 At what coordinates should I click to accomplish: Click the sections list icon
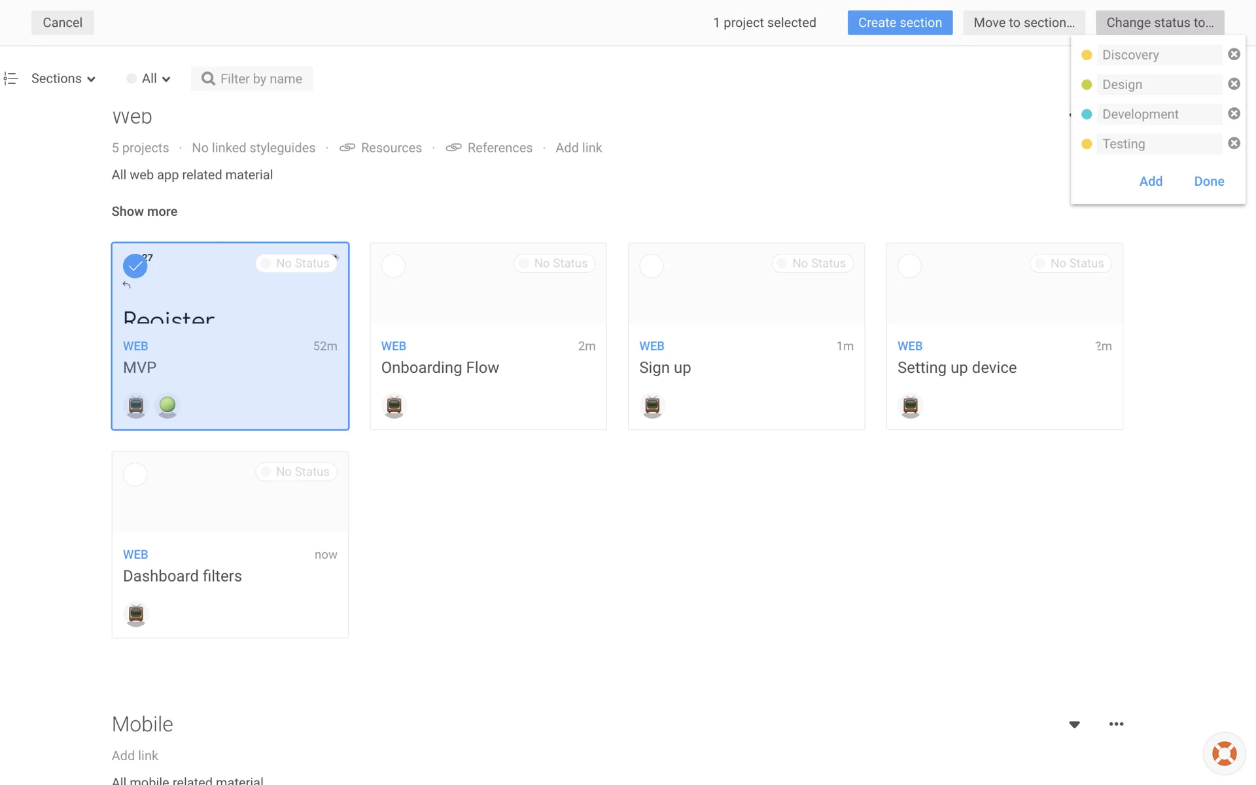tap(10, 78)
